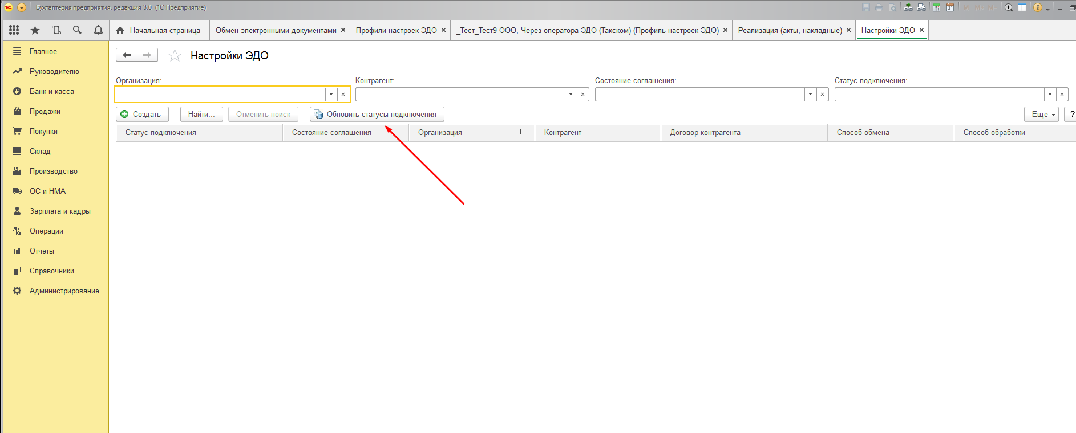
Task: Clear the Статус подключения filter field
Action: click(1062, 94)
